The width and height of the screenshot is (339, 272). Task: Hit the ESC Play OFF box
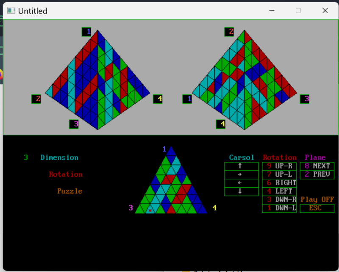pos(317,208)
